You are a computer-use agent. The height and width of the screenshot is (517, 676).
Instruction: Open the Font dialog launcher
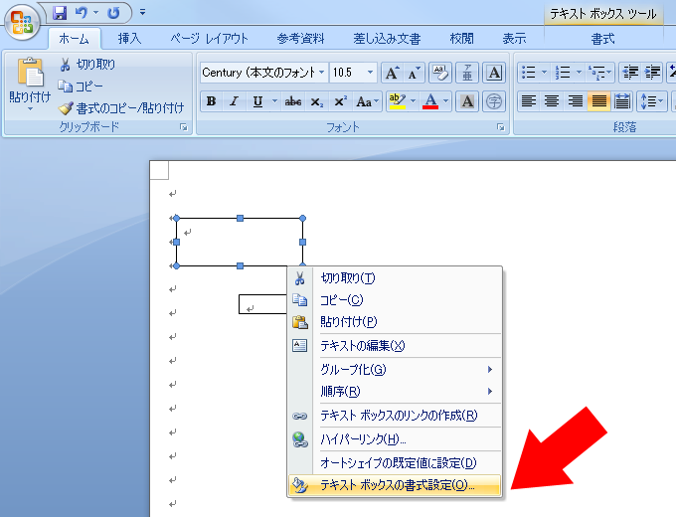click(x=501, y=128)
